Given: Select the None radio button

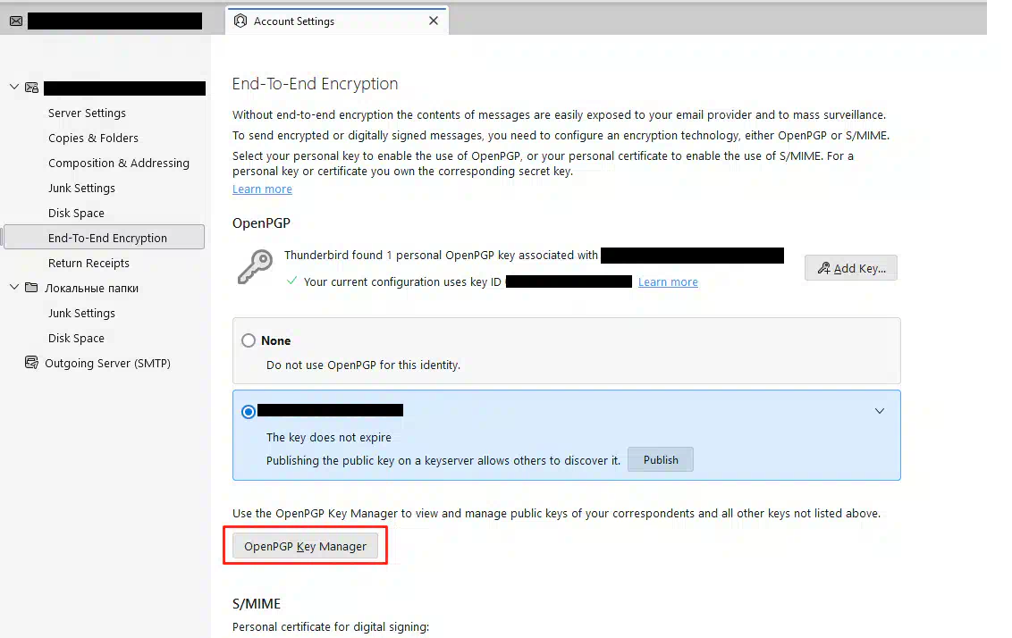Looking at the screenshot, I should point(249,340).
